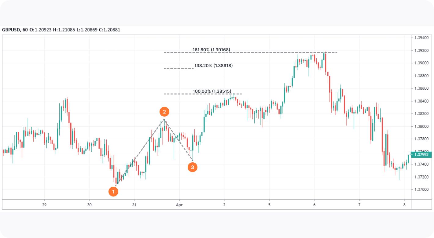Click the 1.38000 price scale label

[x=422, y=126]
